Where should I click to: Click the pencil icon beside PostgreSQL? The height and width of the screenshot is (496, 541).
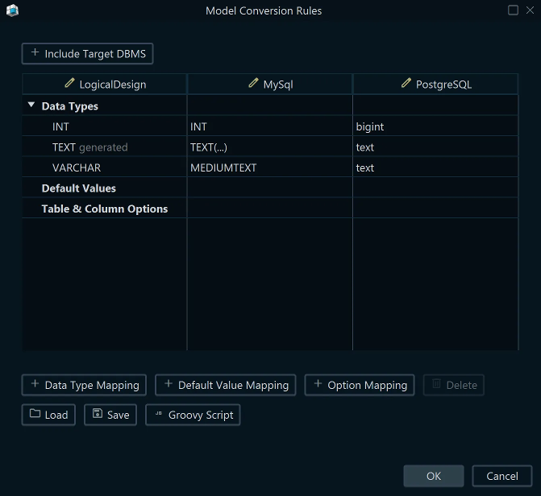(x=406, y=83)
